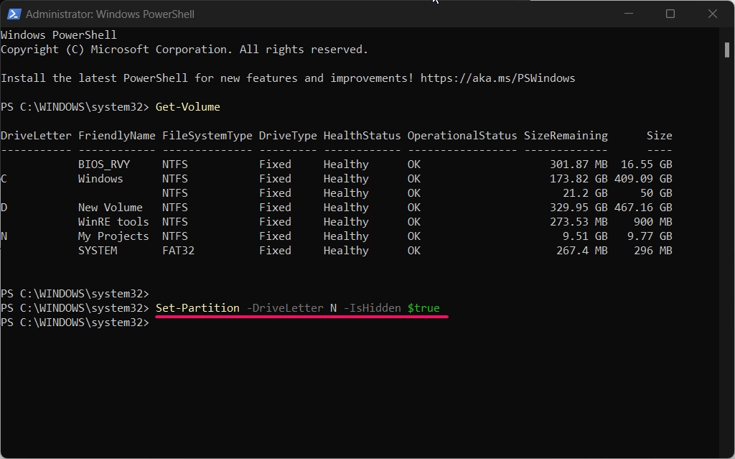
Task: Click the 'WinRE tools' volume name
Action: (x=113, y=222)
